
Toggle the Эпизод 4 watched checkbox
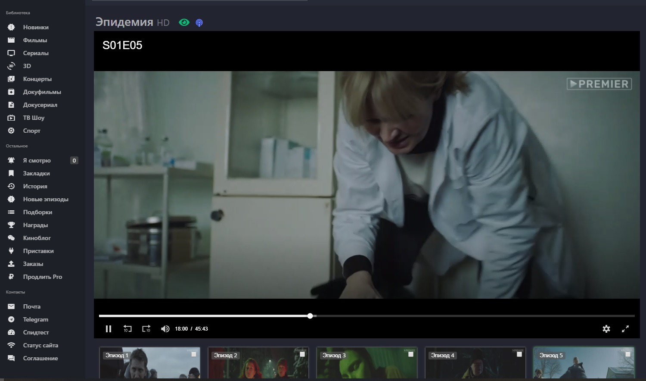(519, 354)
